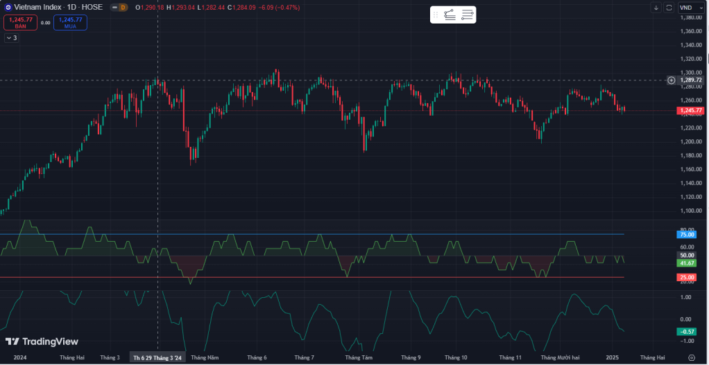Click the blue 75.00 overbought level label

[x=687, y=235]
